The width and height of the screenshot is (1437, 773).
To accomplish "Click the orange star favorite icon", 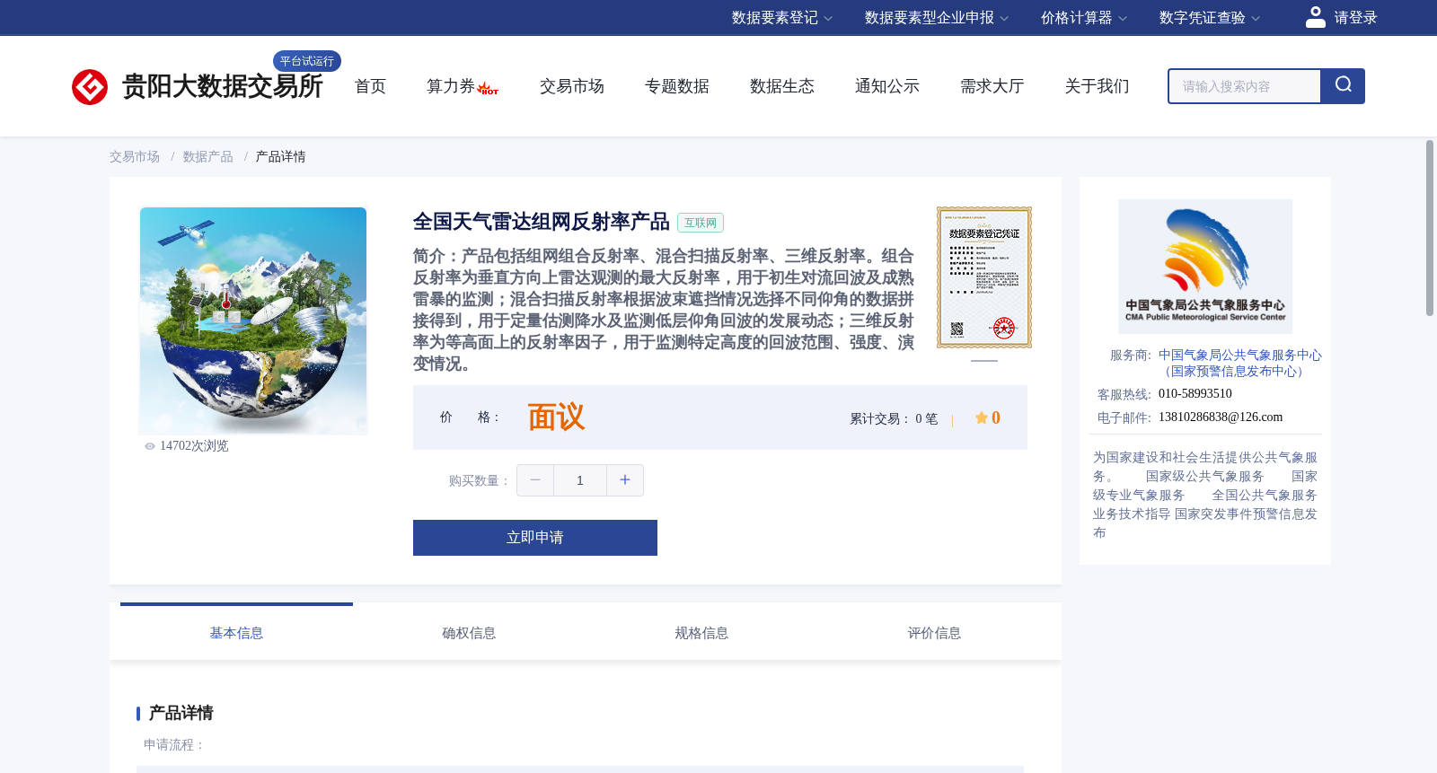I will coord(982,417).
